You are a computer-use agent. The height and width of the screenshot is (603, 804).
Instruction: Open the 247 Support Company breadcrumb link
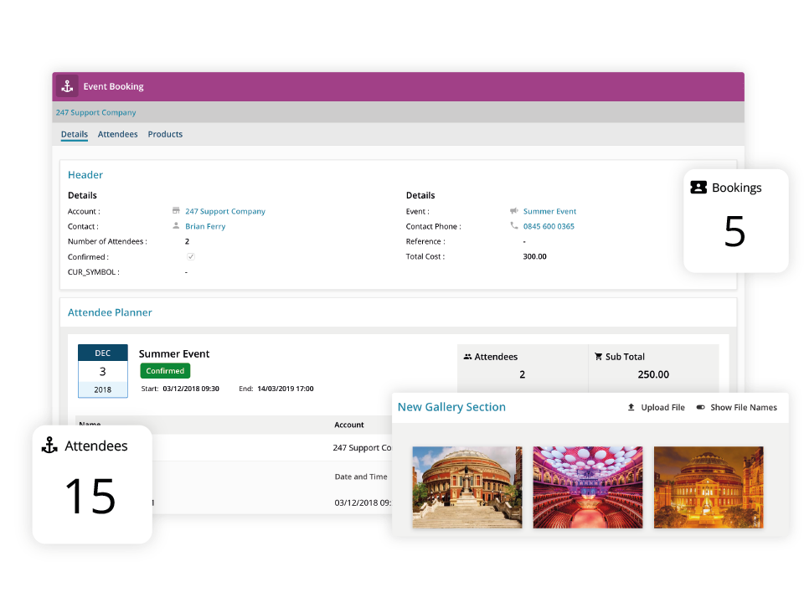(x=95, y=112)
